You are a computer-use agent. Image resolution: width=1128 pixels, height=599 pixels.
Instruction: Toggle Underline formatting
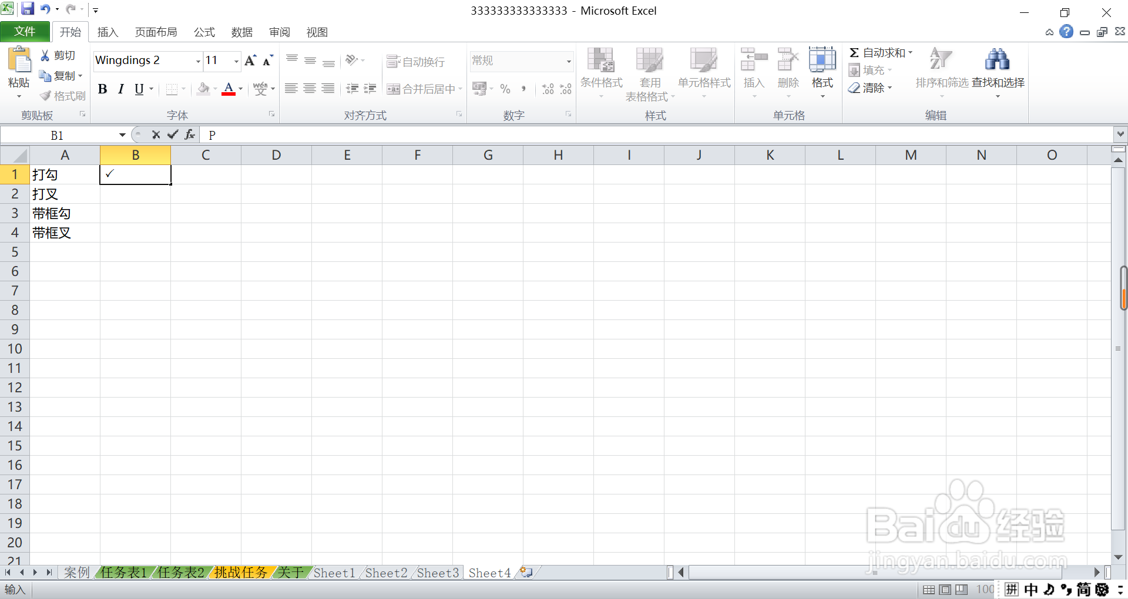(x=139, y=89)
